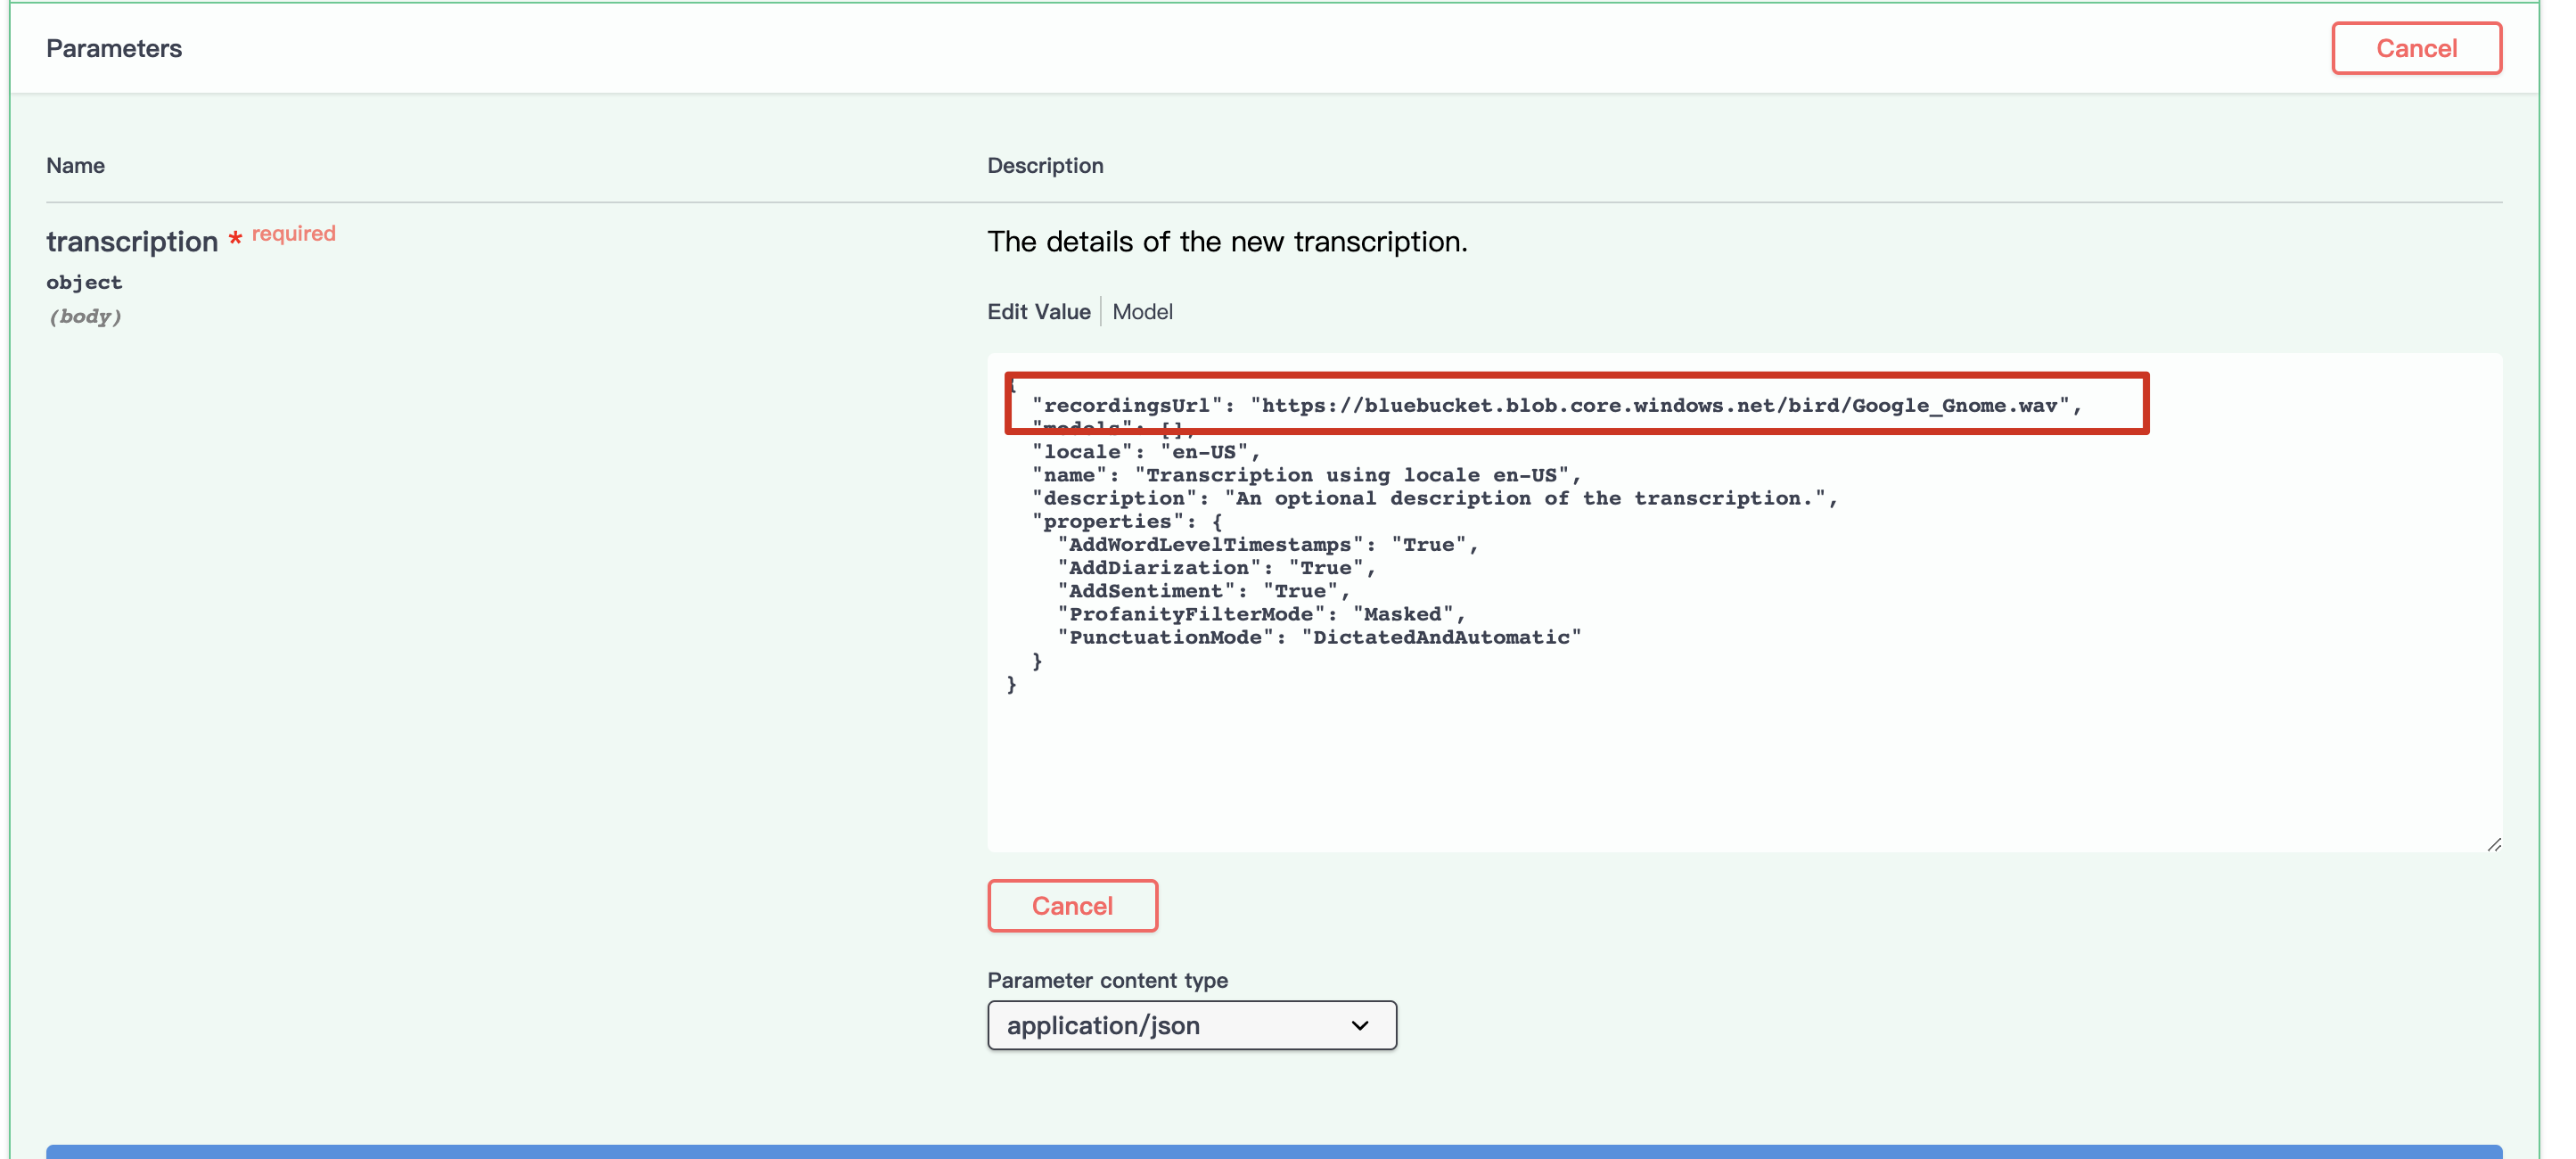Grab the textarea resize handle at the corner
The width and height of the screenshot is (2576, 1159).
(x=2493, y=845)
